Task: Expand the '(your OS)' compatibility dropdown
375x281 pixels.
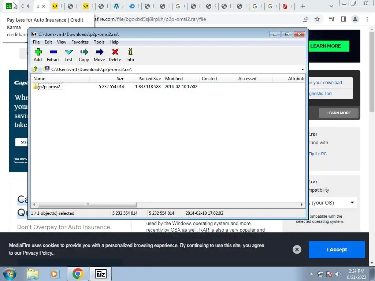Action: [333, 203]
